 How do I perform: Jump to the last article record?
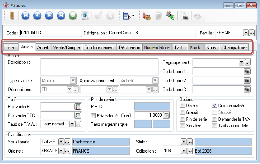[61, 16]
